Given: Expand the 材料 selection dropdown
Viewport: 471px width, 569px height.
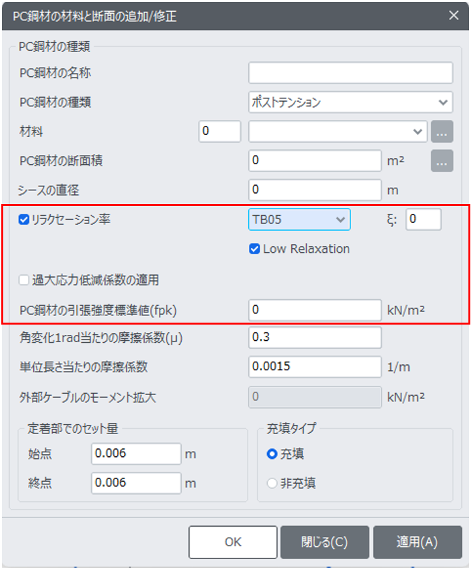Looking at the screenshot, I should click(x=337, y=132).
